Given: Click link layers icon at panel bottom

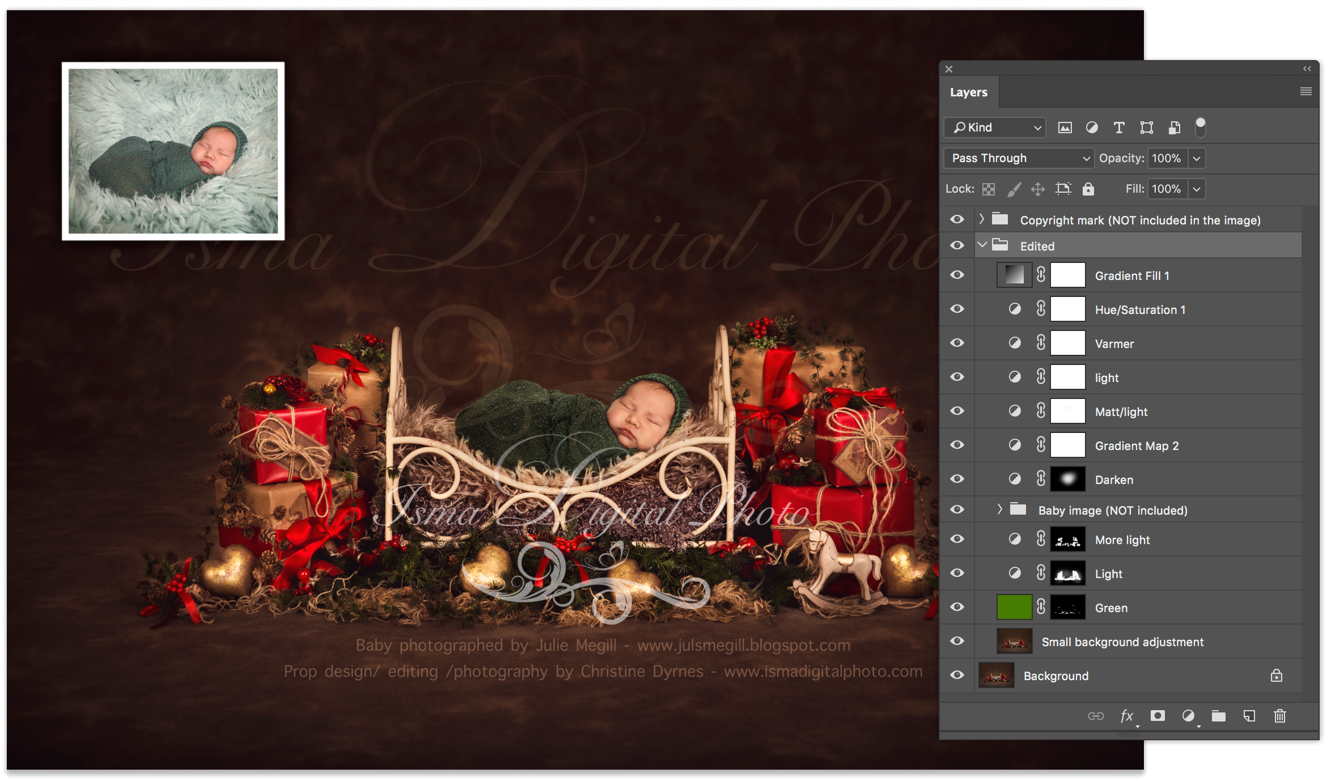Looking at the screenshot, I should [x=1096, y=716].
